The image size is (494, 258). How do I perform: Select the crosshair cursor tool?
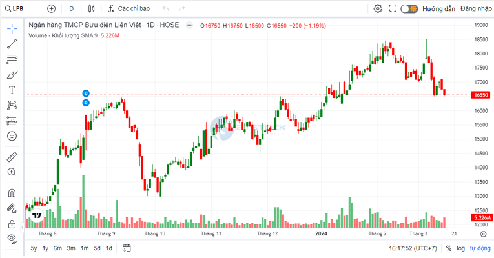pos(12,29)
